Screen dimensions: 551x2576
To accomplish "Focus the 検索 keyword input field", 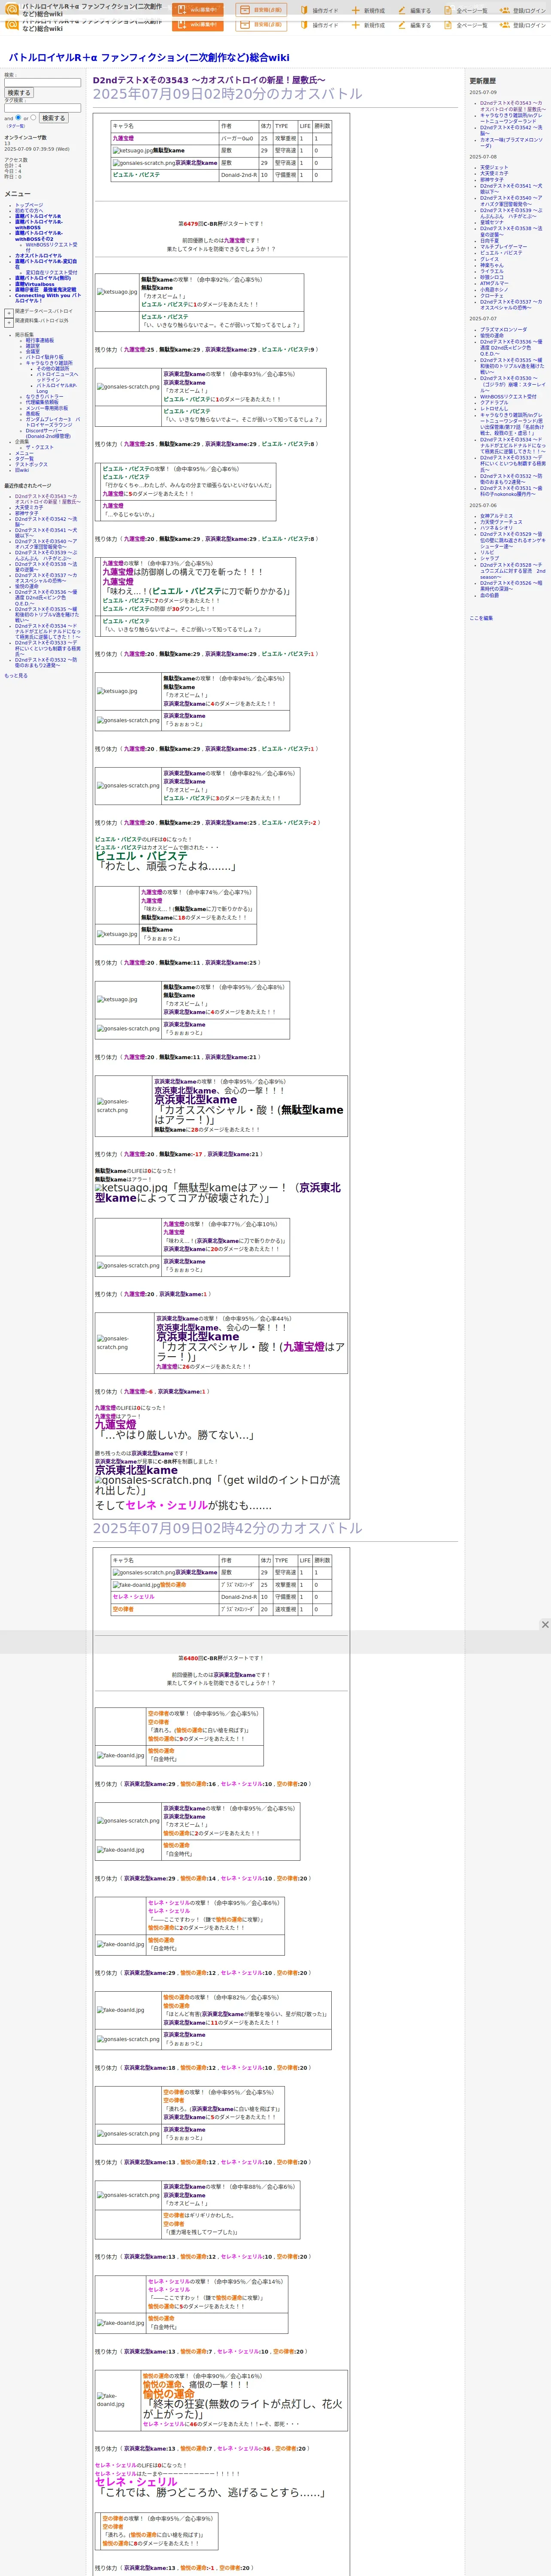I will coord(42,83).
